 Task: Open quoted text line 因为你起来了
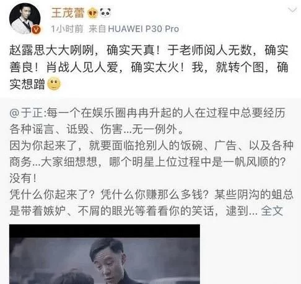click(x=151, y=145)
